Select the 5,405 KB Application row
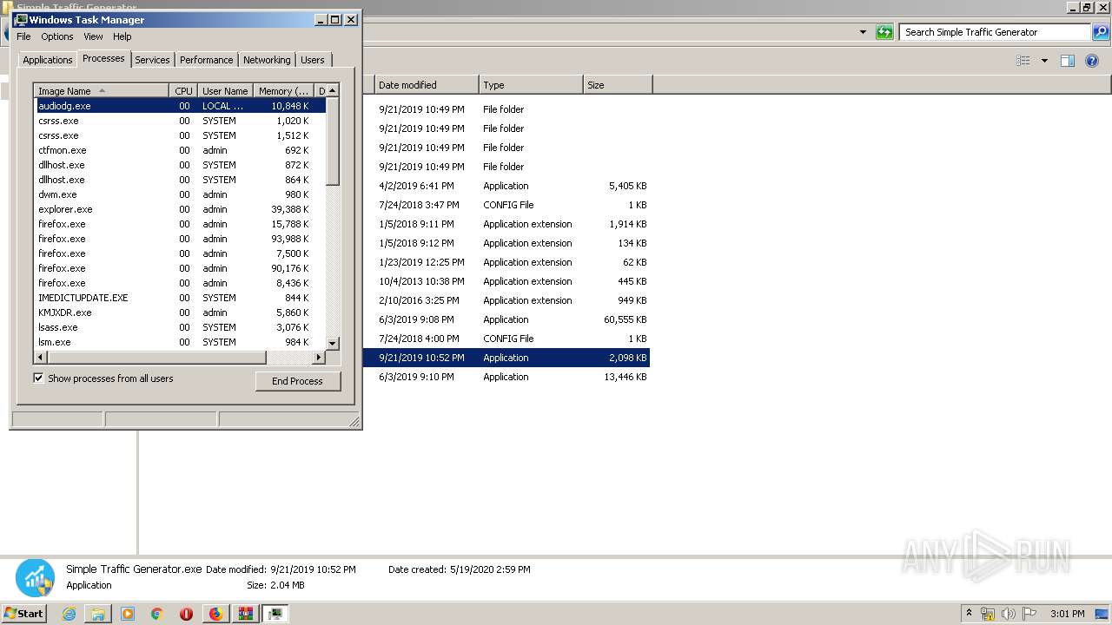This screenshot has width=1112, height=625. point(506,186)
